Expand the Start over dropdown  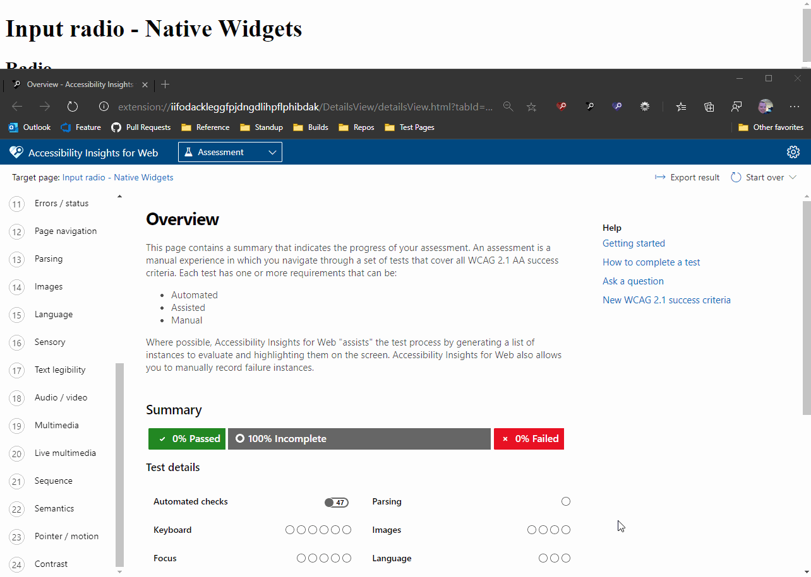pyautogui.click(x=764, y=177)
